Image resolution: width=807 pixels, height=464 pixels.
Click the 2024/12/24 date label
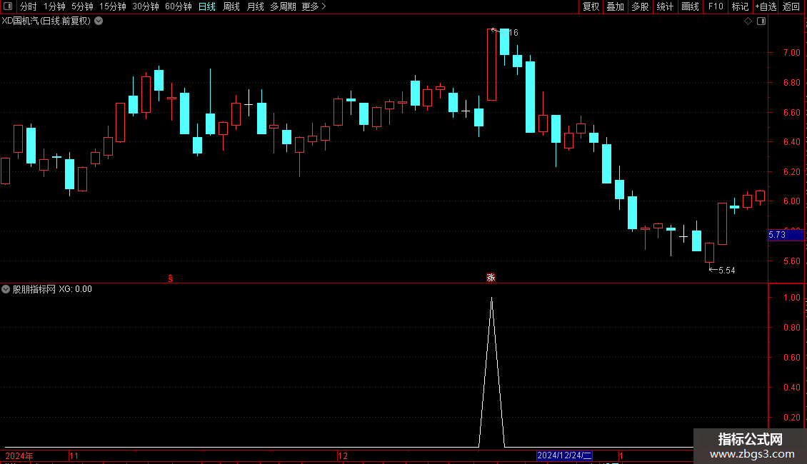click(565, 455)
